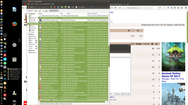
Task: Select Patchwork-3.6.5-mac.dmg file row
Action: click(x=73, y=15)
